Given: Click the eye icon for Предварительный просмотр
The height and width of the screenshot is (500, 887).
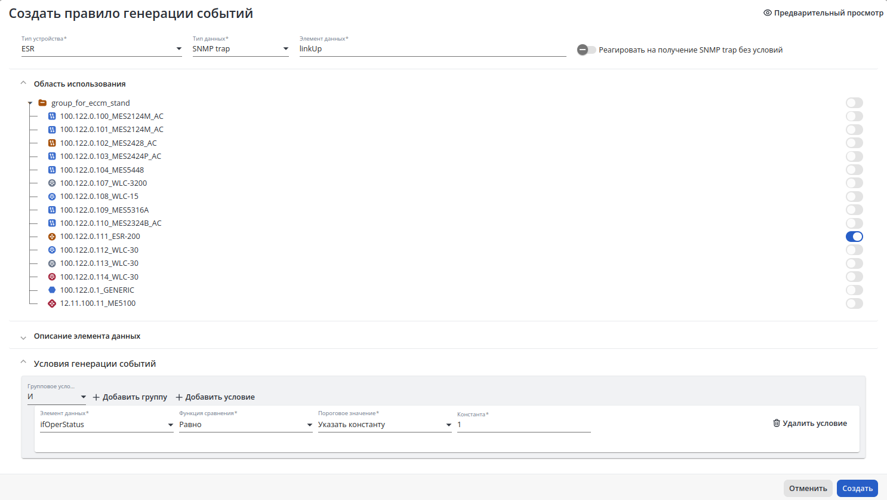Looking at the screenshot, I should click(768, 13).
